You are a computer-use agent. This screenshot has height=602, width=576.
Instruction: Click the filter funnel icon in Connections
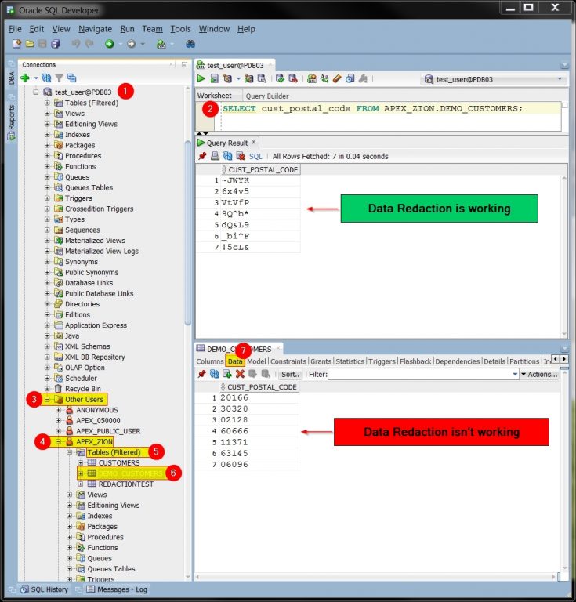tap(59, 78)
